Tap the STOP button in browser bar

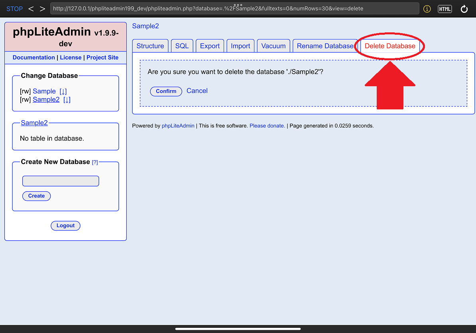[x=15, y=9]
